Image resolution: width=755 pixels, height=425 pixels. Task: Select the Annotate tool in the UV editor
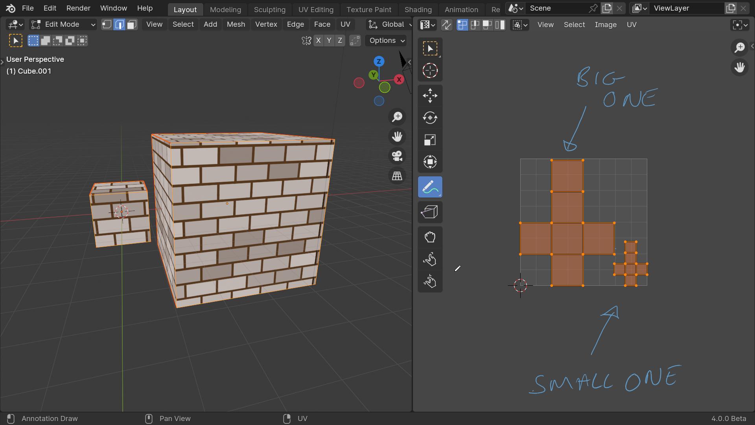[x=430, y=187]
